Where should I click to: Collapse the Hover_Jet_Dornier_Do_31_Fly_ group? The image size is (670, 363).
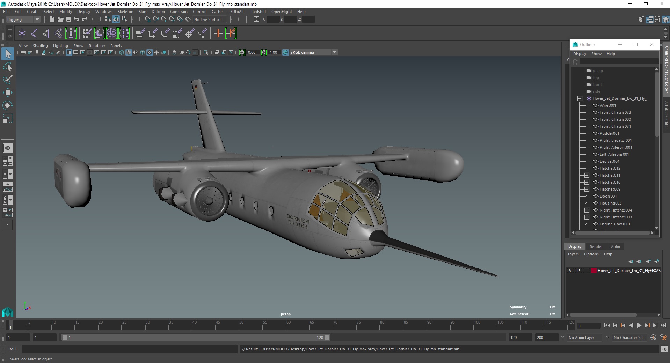coord(580,98)
